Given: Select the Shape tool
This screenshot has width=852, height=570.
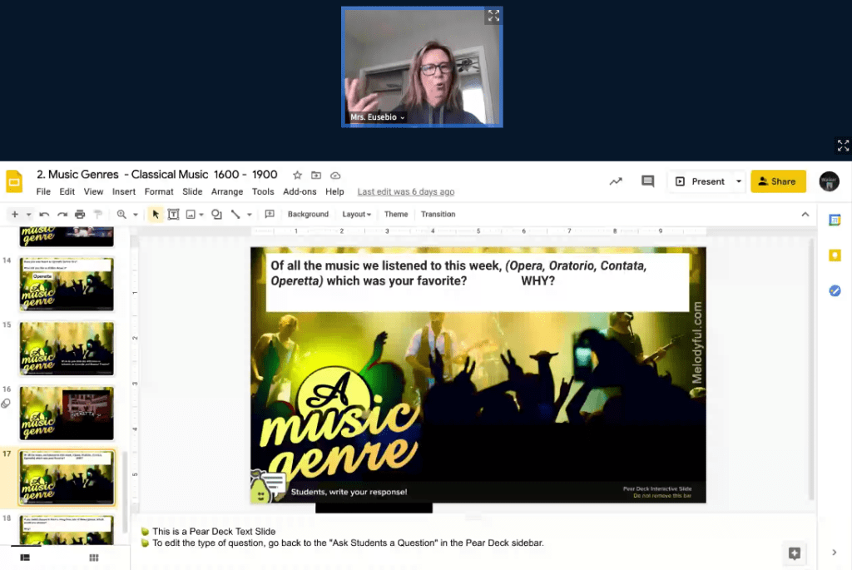Looking at the screenshot, I should [216, 215].
